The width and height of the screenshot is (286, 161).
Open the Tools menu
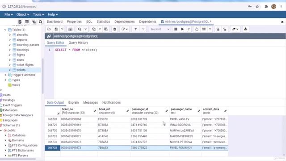(38, 14)
